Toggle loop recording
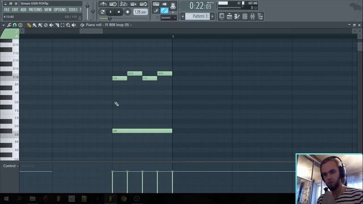The height and width of the screenshot is (204, 363). pyautogui.click(x=143, y=4)
